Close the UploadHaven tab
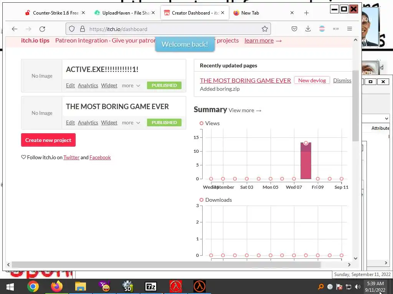 (153, 13)
